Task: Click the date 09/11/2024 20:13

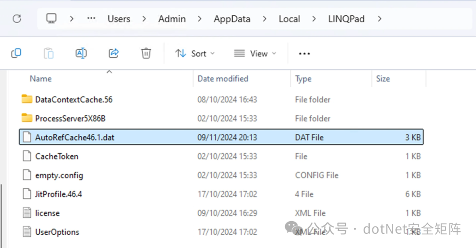Action: (x=227, y=138)
